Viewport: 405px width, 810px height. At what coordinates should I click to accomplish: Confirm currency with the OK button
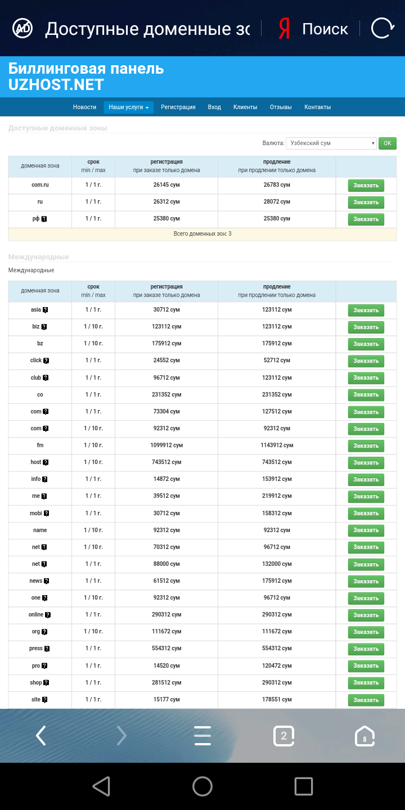pos(387,143)
